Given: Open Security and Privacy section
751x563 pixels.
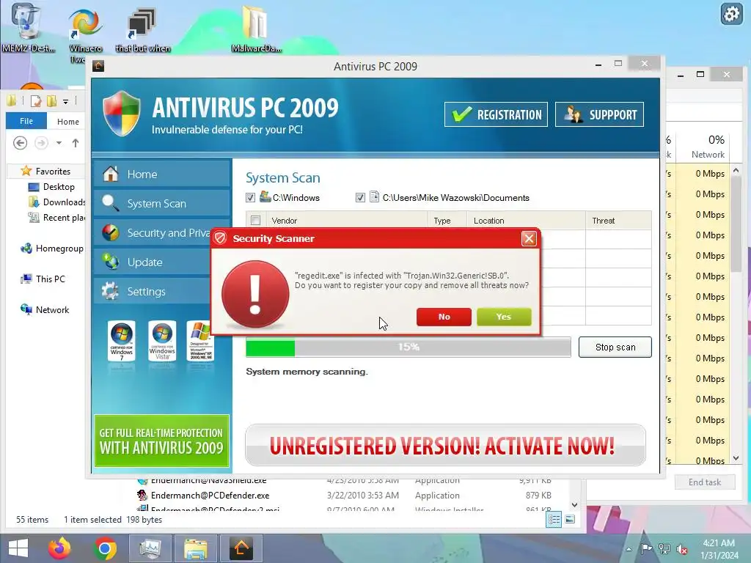Looking at the screenshot, I should [x=153, y=232].
